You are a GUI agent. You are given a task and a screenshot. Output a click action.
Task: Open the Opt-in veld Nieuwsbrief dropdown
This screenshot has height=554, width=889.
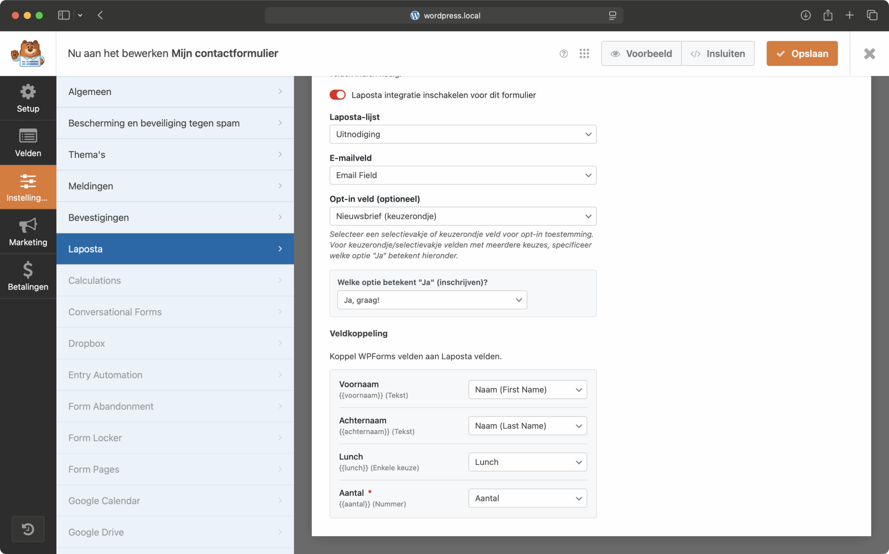[463, 216]
